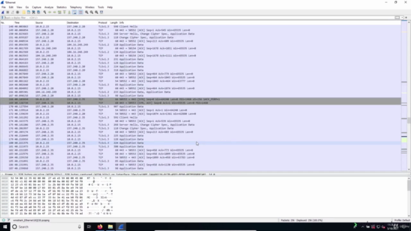Open the Windows Start menu
Screen dimensions: 411x231
(5, 227)
